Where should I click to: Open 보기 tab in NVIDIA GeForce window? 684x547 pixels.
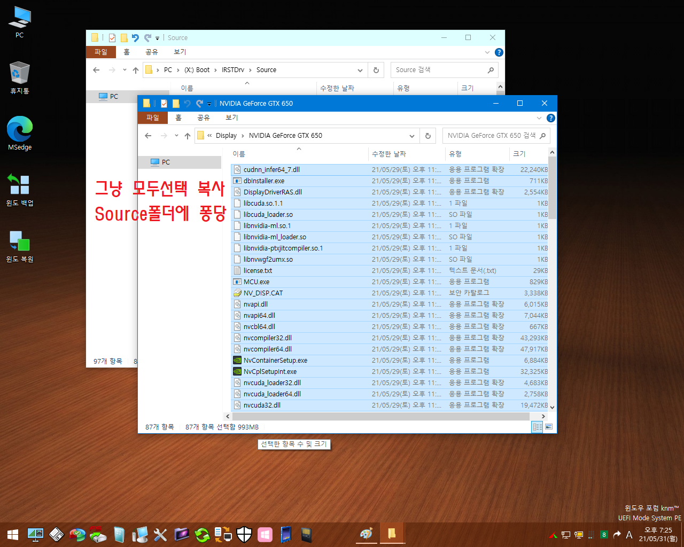232,118
